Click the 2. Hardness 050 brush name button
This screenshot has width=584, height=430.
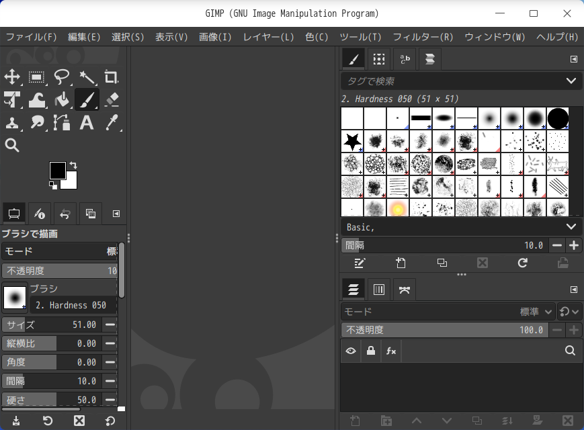[71, 305]
